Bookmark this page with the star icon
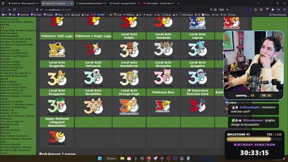The image size is (288, 162). click(228, 9)
